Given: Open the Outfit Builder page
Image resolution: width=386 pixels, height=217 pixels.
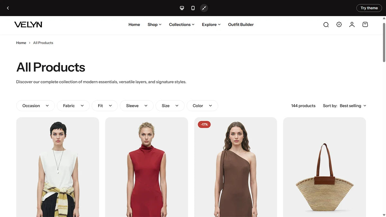Looking at the screenshot, I should point(241,24).
